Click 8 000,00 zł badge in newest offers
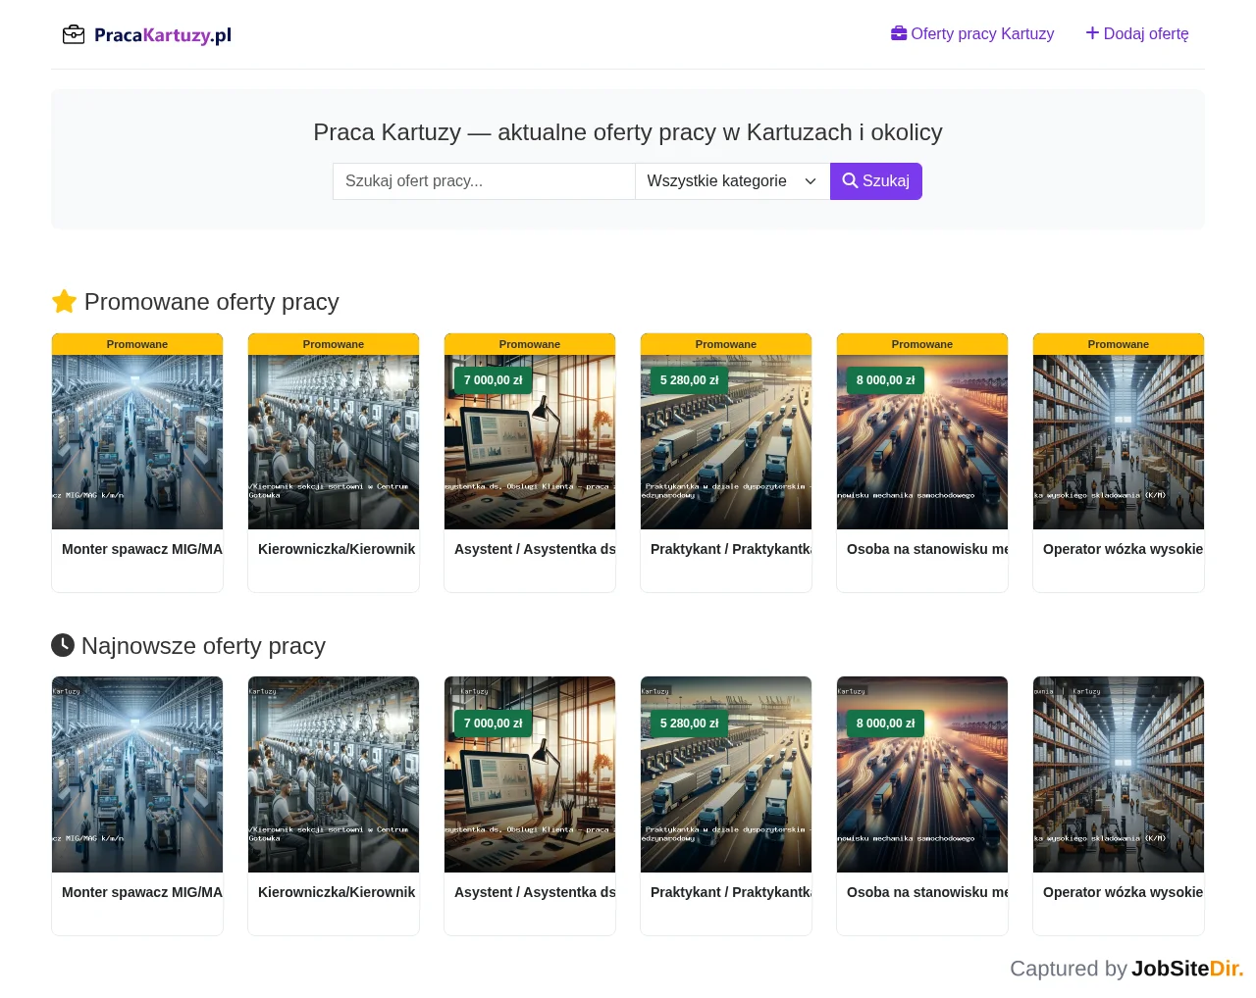 click(886, 724)
